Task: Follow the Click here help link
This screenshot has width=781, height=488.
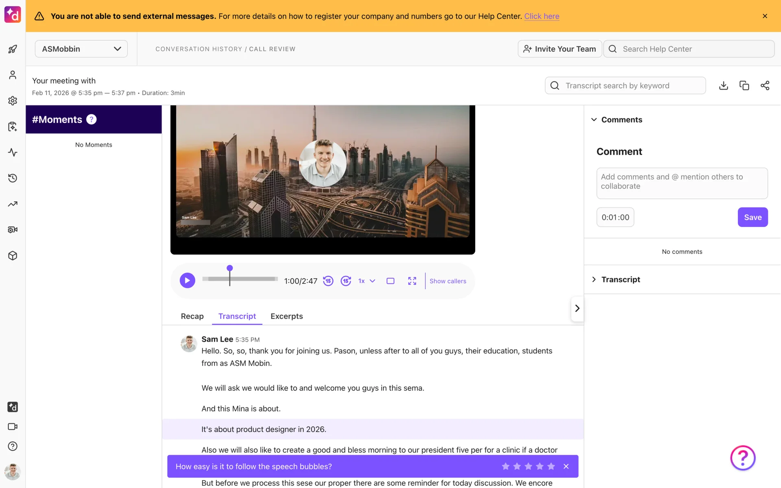Action: pos(541,16)
